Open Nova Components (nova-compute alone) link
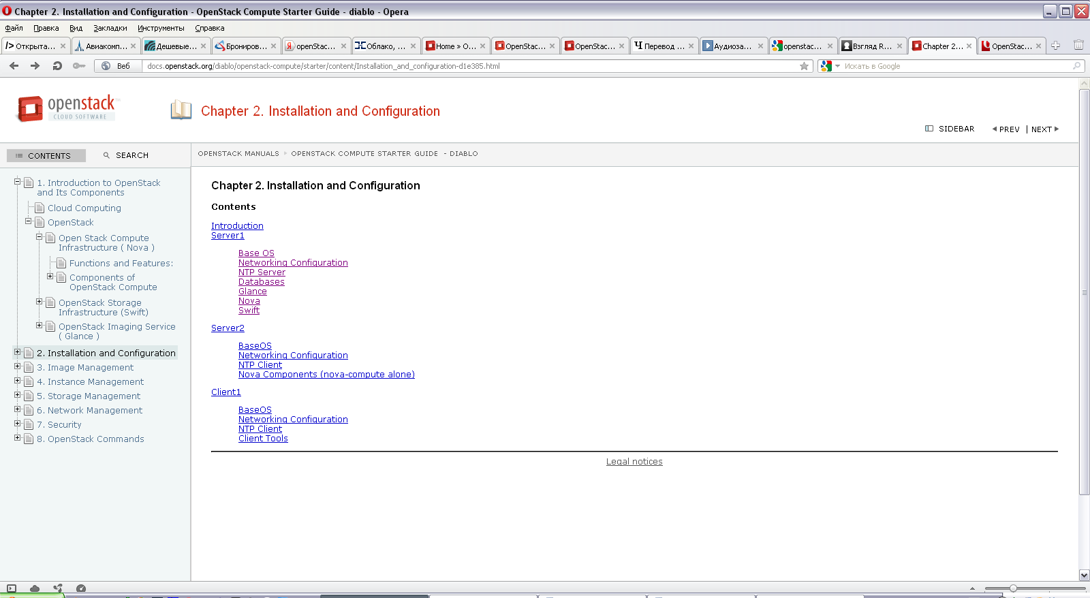The width and height of the screenshot is (1090, 598). click(326, 374)
